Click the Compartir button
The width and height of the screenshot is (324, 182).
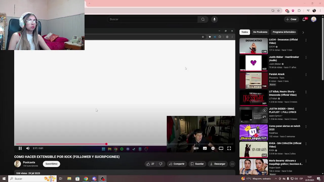click(177, 164)
